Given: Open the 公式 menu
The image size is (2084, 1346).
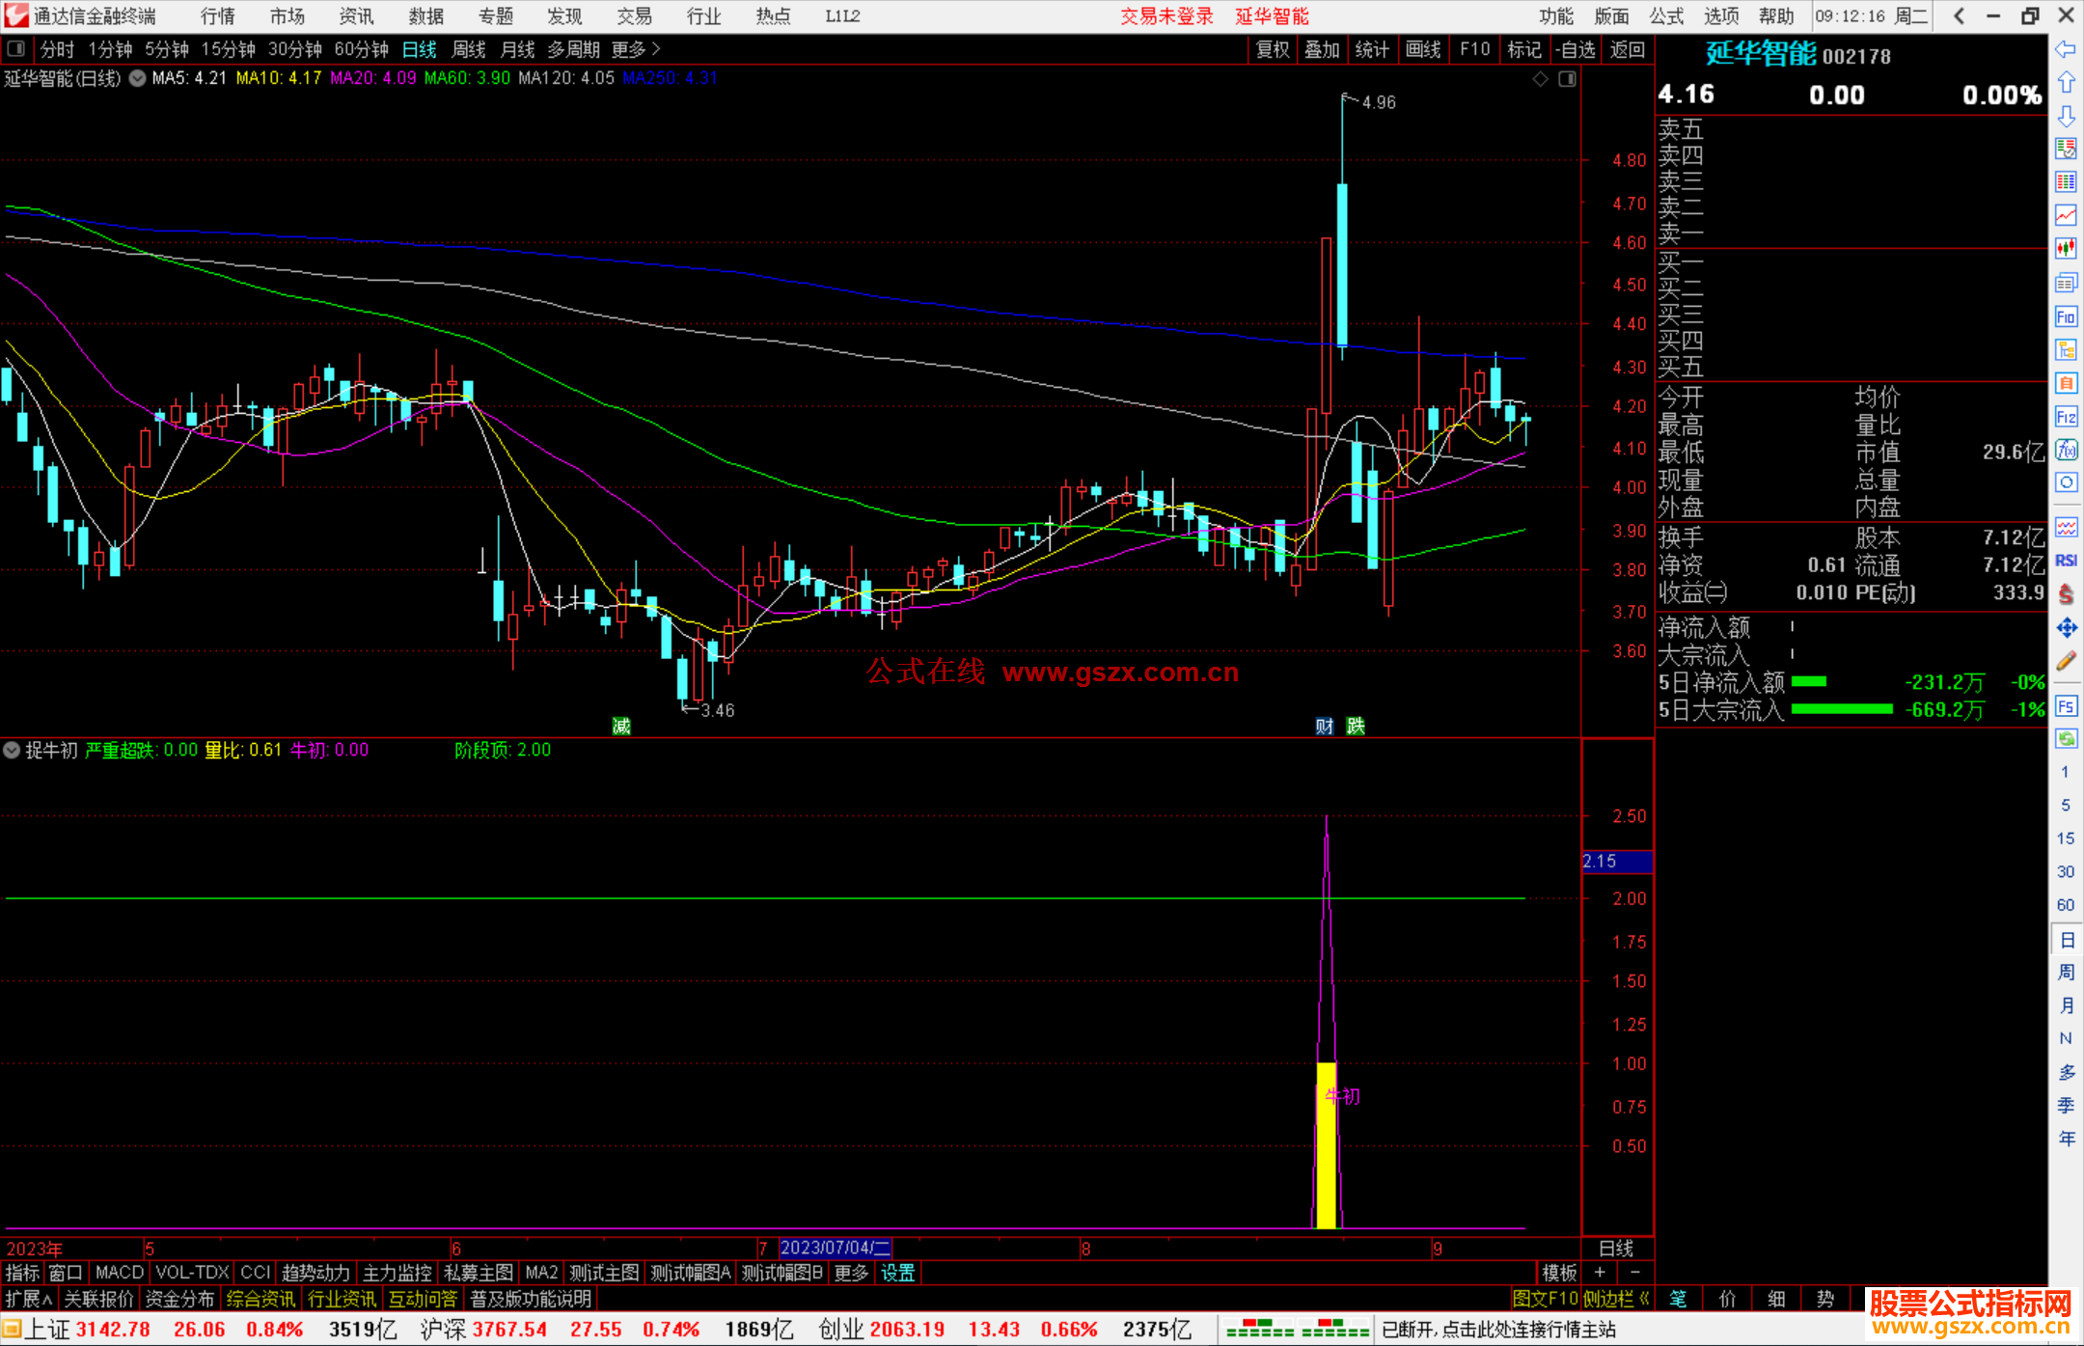Looking at the screenshot, I should tap(1665, 15).
